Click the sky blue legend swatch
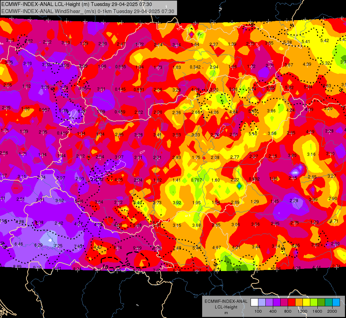This screenshot has width=346, height=318. click(x=336, y=302)
